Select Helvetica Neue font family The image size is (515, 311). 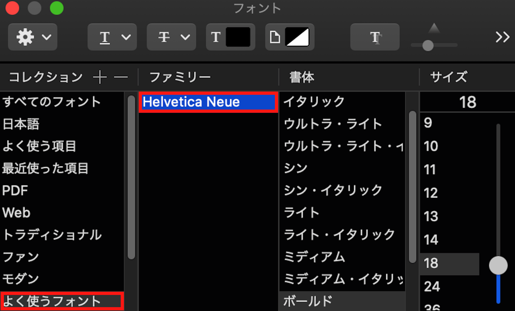click(208, 102)
